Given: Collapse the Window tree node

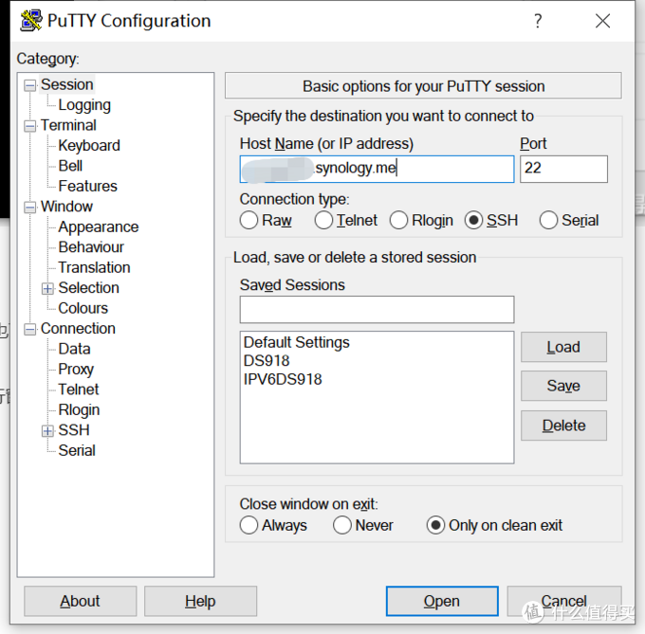Looking at the screenshot, I should point(29,208).
